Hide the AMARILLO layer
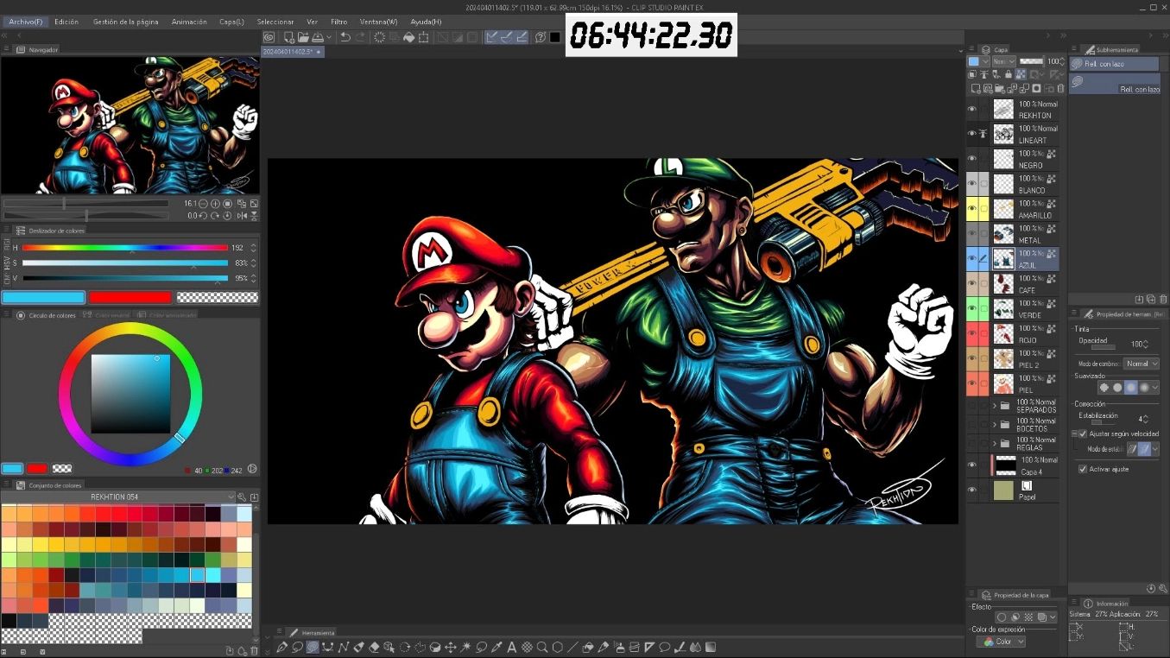The width and height of the screenshot is (1170, 658). 971,209
